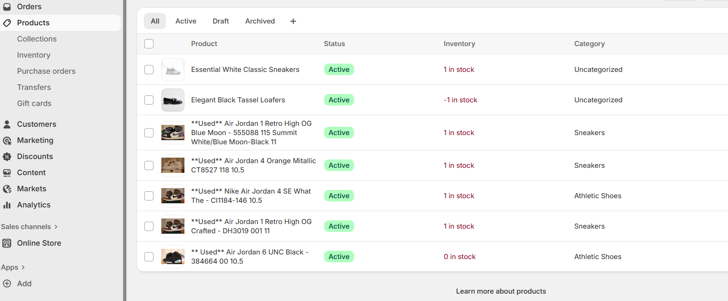Expand the Sales channels chevron
Viewport: 728px width, 301px height.
pos(56,227)
